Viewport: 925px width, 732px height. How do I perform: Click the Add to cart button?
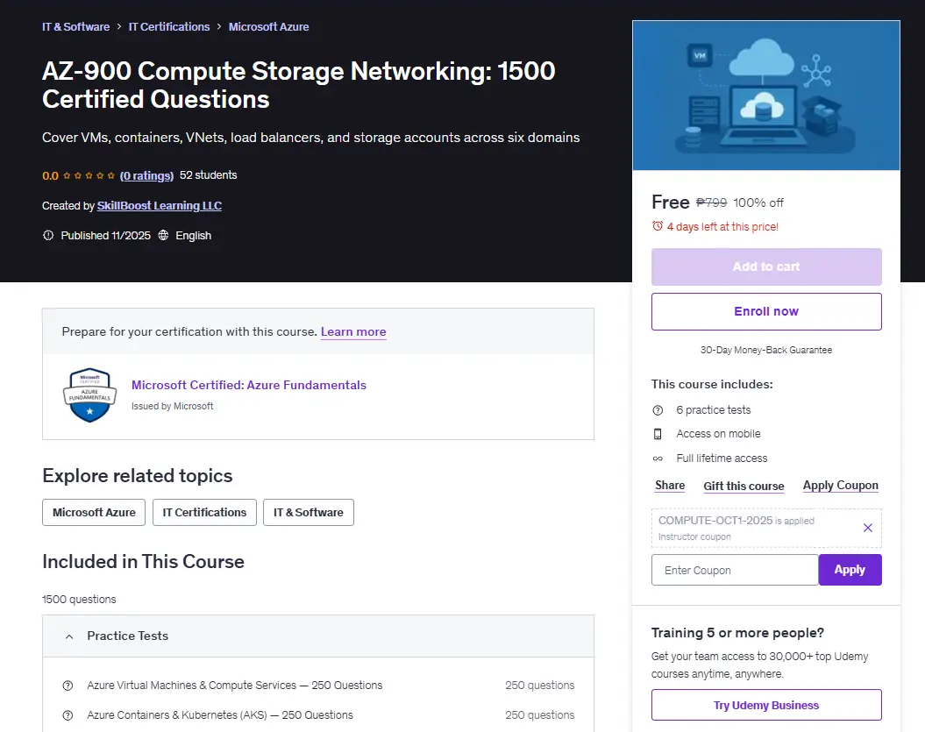(x=766, y=267)
